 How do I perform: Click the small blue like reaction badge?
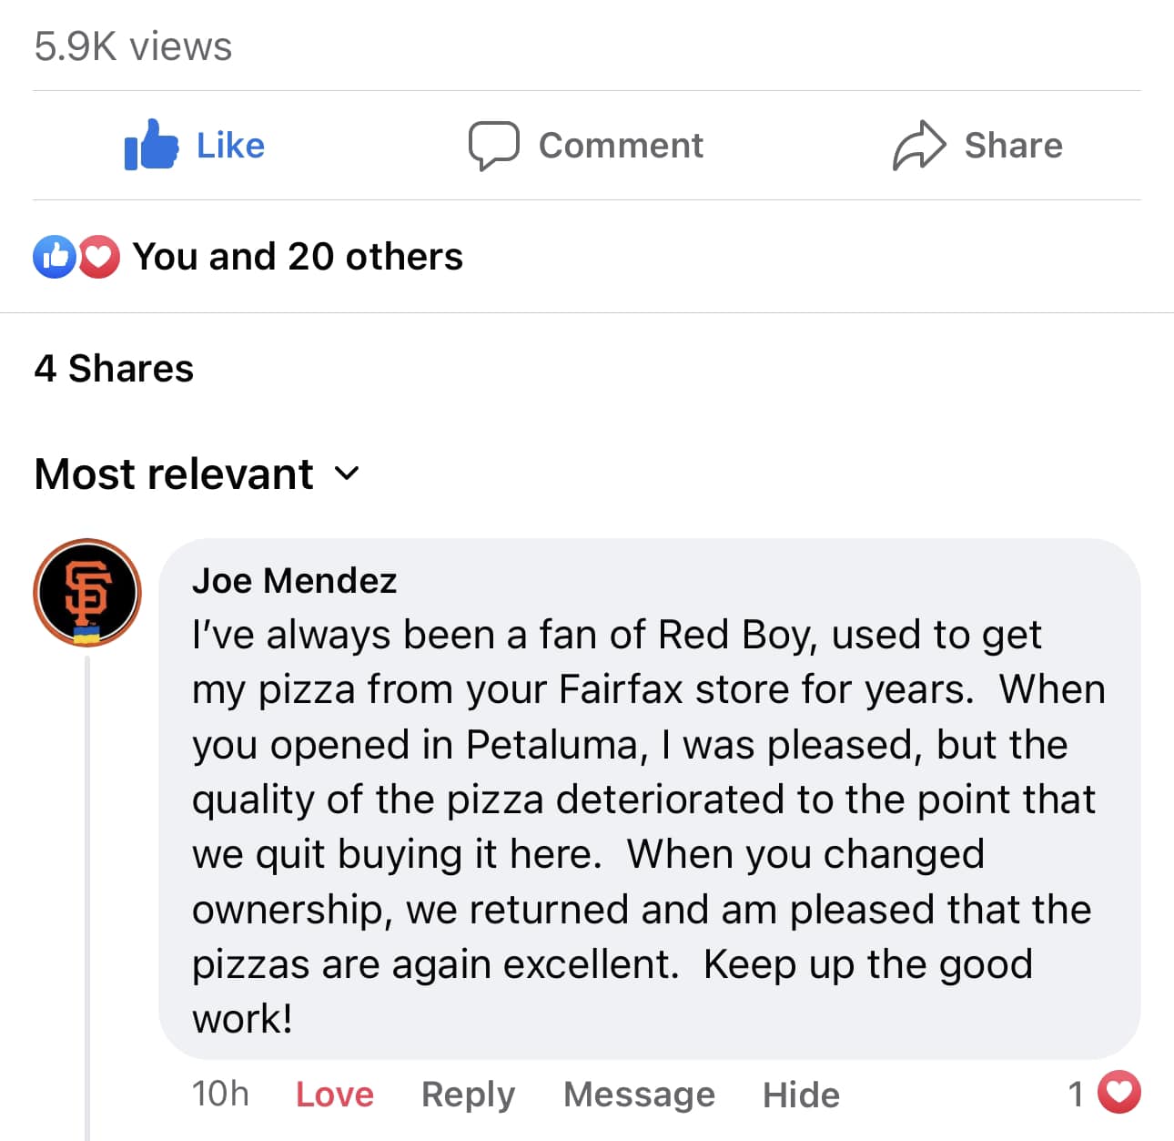click(55, 257)
